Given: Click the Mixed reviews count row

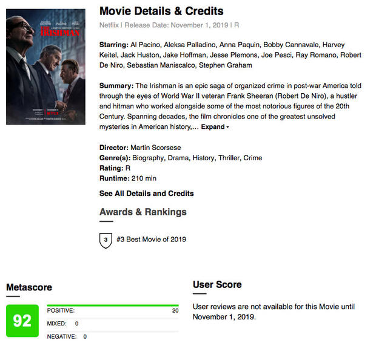Looking at the screenshot, I should (x=63, y=324).
